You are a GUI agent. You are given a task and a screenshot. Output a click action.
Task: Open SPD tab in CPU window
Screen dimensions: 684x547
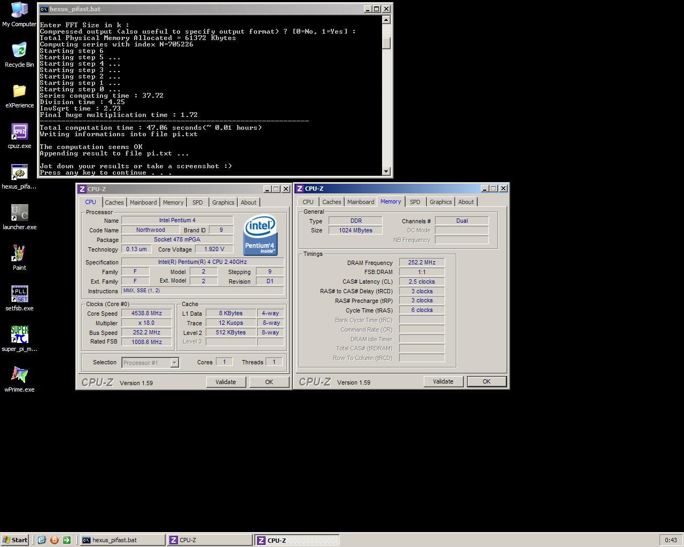[197, 202]
